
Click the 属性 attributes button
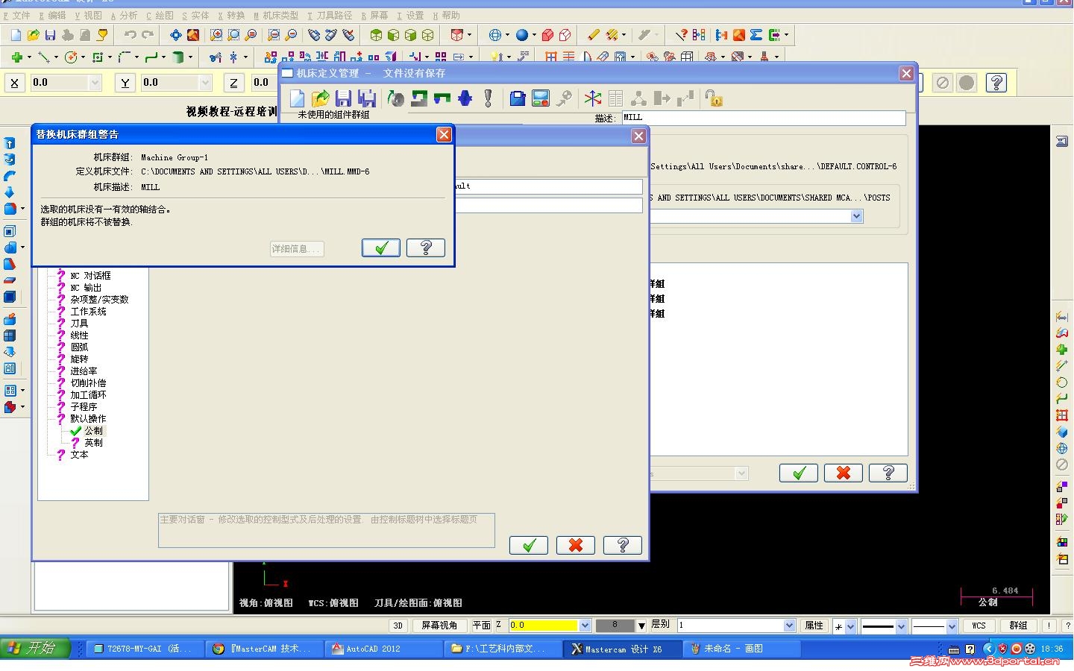coord(814,626)
